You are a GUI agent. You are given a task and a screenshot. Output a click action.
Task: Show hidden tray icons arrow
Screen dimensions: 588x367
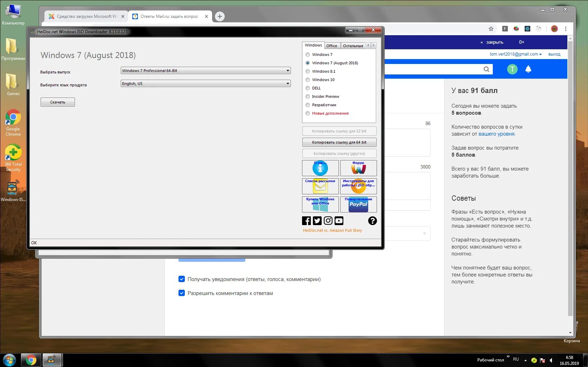[x=525, y=360]
